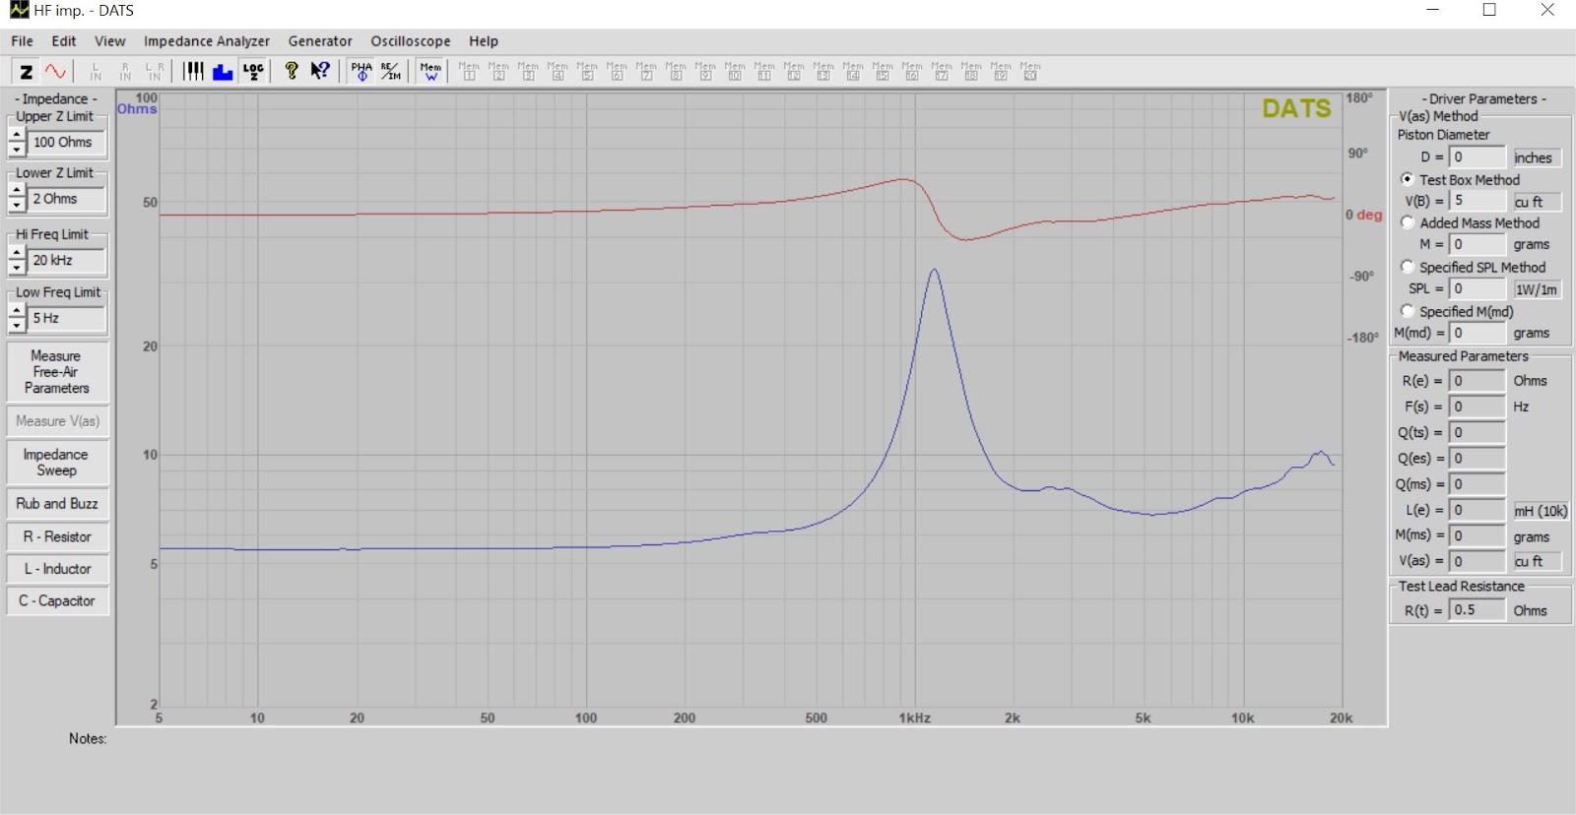Open the Edit menu
The image size is (1576, 815).
coord(64,41)
